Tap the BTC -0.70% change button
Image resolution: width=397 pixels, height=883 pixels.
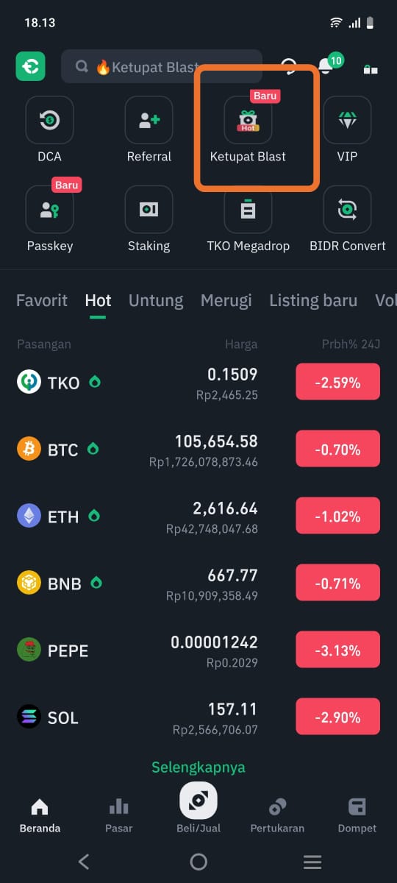[338, 450]
